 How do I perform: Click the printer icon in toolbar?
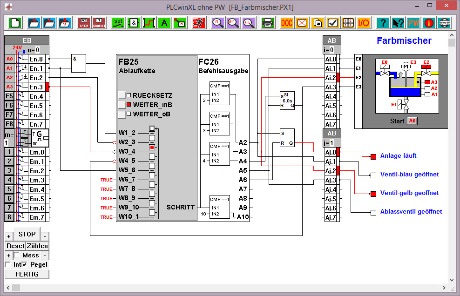click(267, 22)
